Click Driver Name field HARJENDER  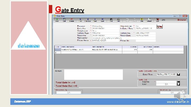coord(106,40)
